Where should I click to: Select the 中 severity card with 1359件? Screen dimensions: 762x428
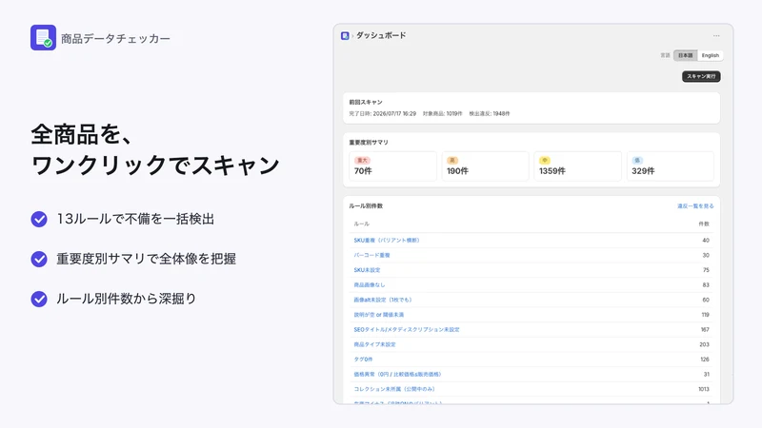click(578, 165)
